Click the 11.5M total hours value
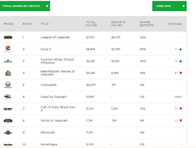 pos(90,109)
